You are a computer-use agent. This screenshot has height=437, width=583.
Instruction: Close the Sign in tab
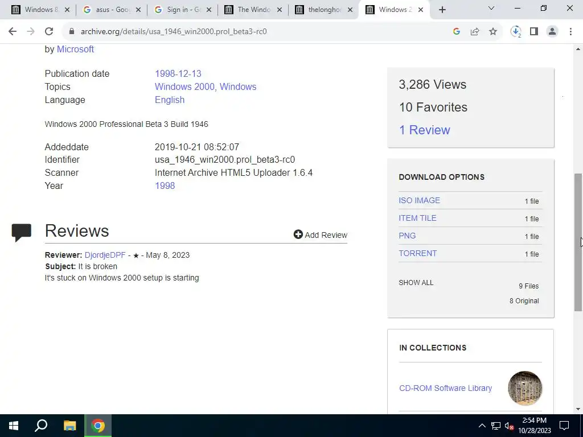[x=209, y=10]
